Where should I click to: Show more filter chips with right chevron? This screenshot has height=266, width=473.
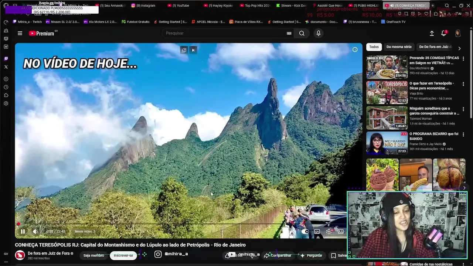[x=459, y=48]
